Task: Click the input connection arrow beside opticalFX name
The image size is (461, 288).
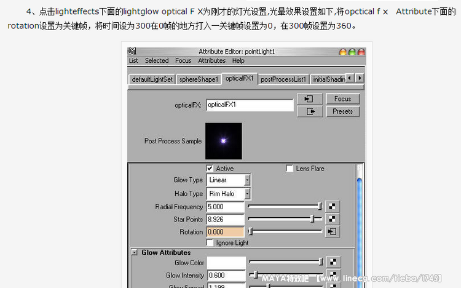Action: pos(310,99)
